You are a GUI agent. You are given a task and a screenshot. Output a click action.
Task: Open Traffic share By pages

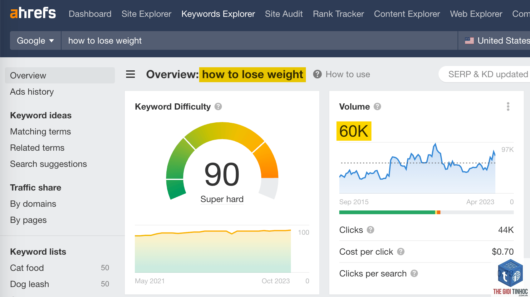pos(28,220)
